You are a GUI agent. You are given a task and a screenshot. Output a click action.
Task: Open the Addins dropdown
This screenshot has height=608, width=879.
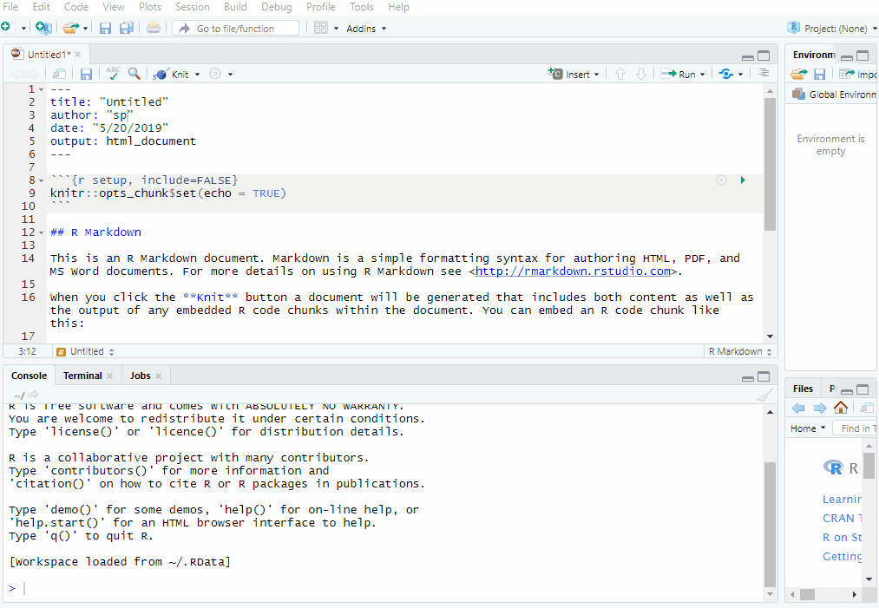[x=366, y=29]
